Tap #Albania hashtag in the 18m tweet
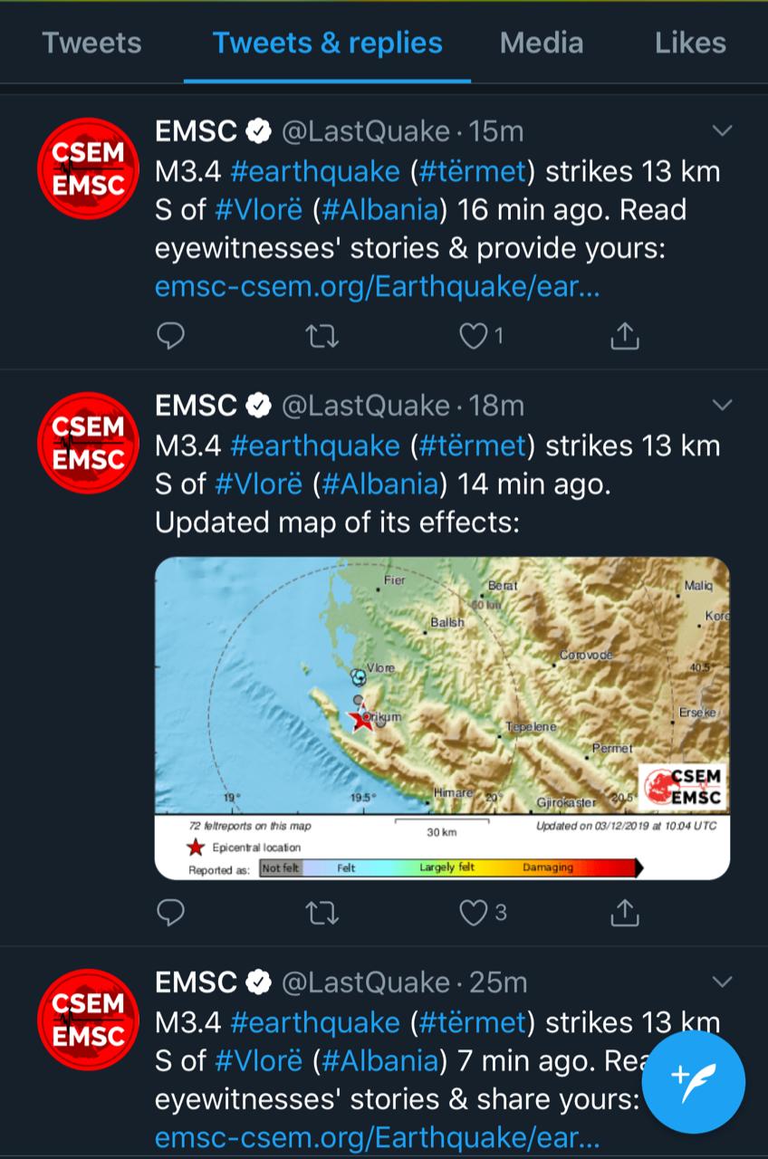768x1159 pixels. click(379, 484)
